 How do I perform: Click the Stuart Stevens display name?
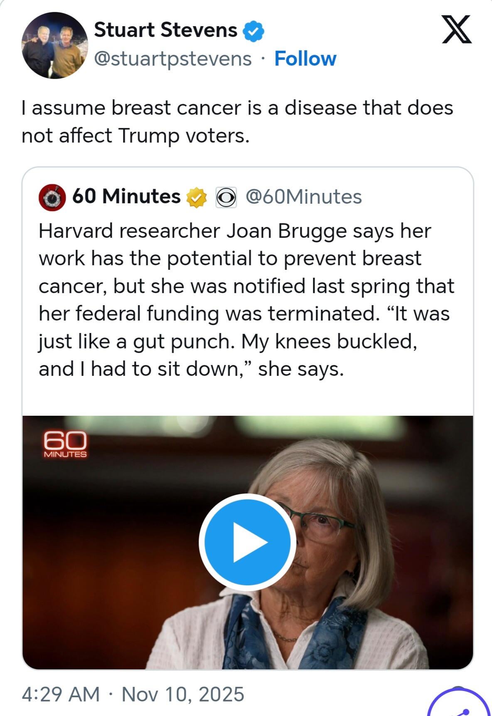(165, 30)
